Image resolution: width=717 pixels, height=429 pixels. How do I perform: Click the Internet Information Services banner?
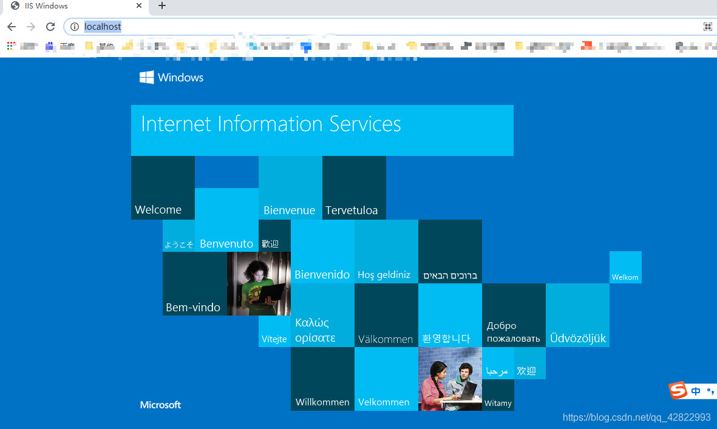[322, 130]
